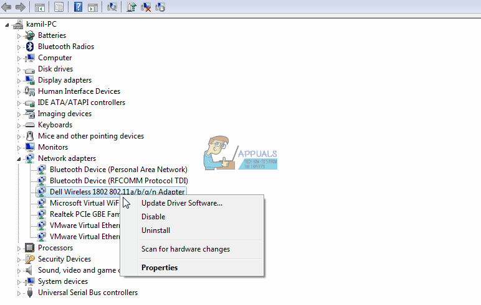
Task: Click the Keyboards icon
Action: [x=30, y=125]
